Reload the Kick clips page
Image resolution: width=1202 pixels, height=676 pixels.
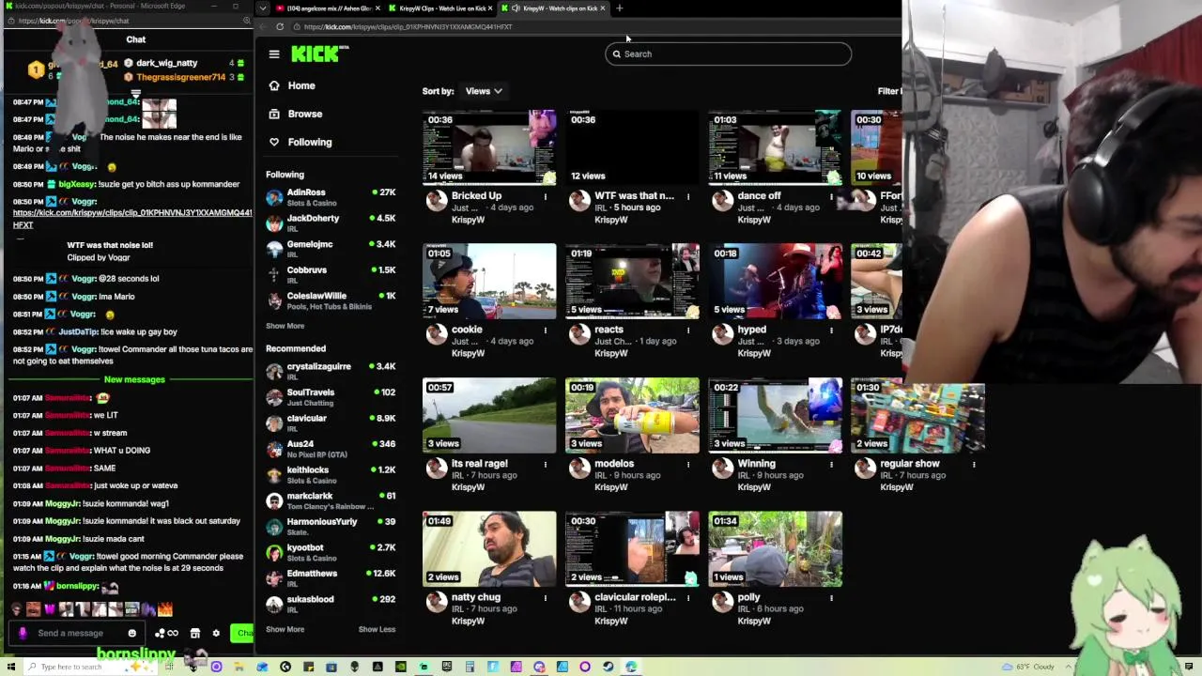click(x=280, y=26)
